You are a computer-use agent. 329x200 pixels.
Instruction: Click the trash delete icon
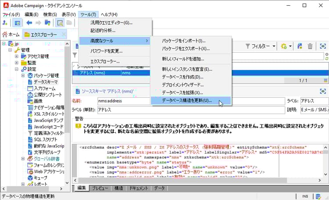coord(310,46)
